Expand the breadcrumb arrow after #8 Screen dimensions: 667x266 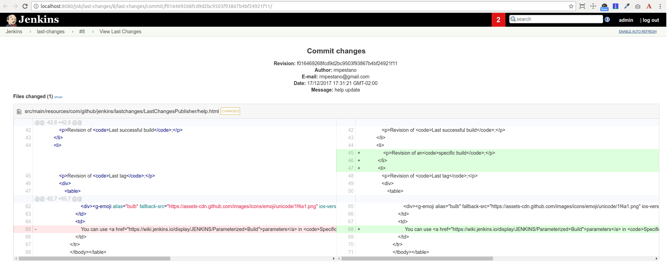[x=93, y=32]
